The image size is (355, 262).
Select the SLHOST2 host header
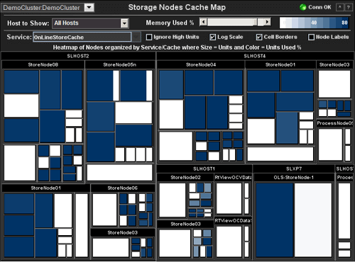[78, 56]
